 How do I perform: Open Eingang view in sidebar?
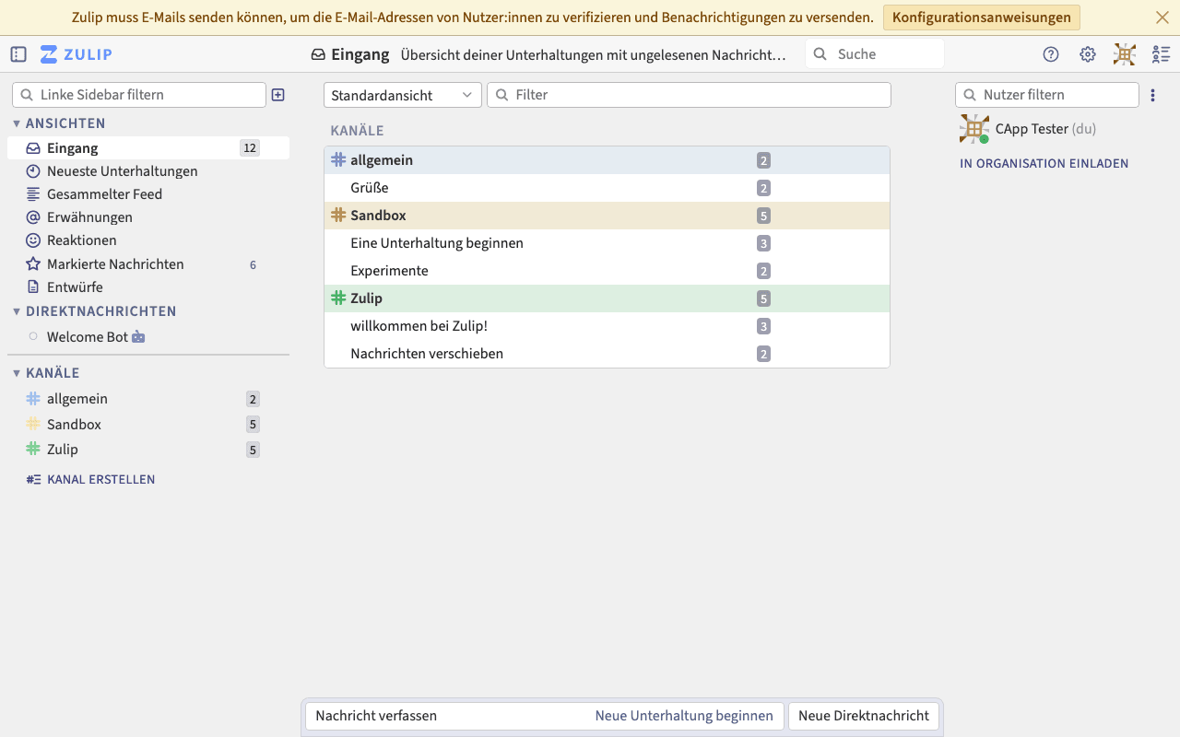[x=148, y=148]
